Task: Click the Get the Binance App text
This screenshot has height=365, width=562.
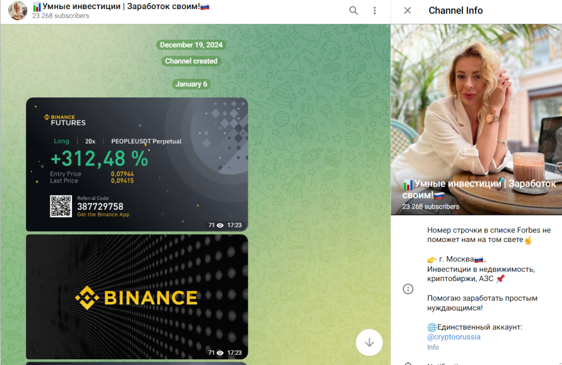Action: [103, 215]
